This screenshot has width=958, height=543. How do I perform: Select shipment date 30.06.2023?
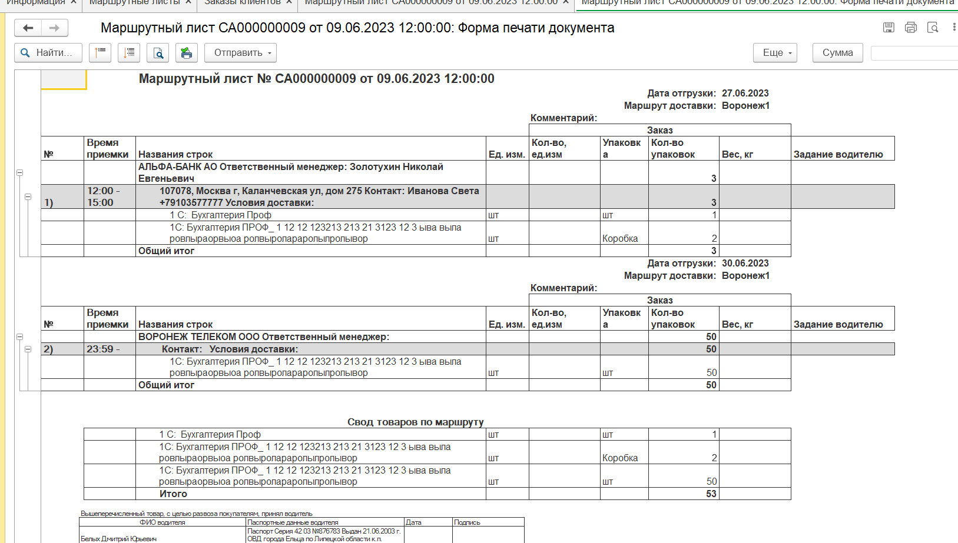745,263
